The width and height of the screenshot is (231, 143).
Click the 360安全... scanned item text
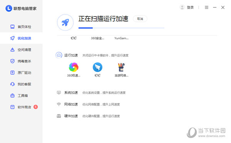(x=97, y=38)
